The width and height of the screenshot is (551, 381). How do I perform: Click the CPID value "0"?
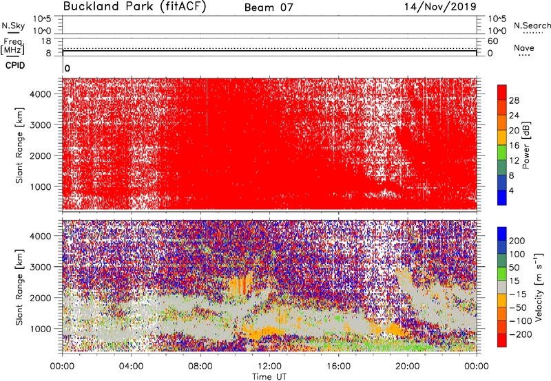67,68
